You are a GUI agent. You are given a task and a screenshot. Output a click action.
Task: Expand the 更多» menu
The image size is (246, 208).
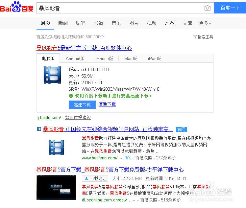[205, 23]
